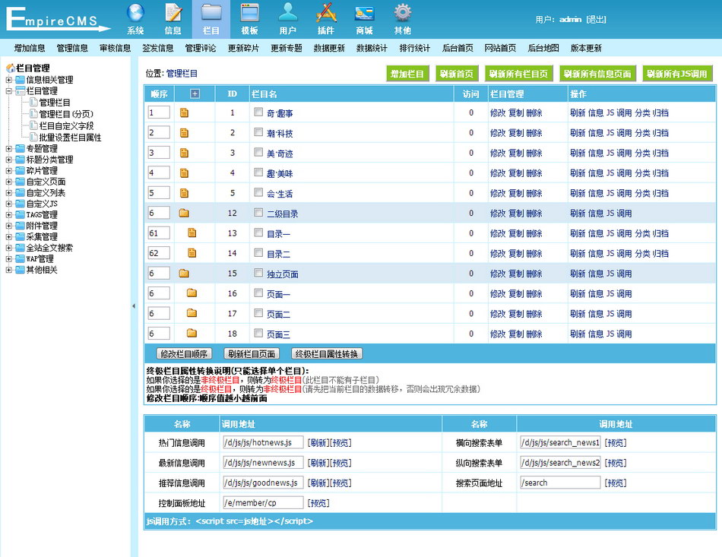
Task: Open the 系统 globe icon
Action: pyautogui.click(x=135, y=13)
